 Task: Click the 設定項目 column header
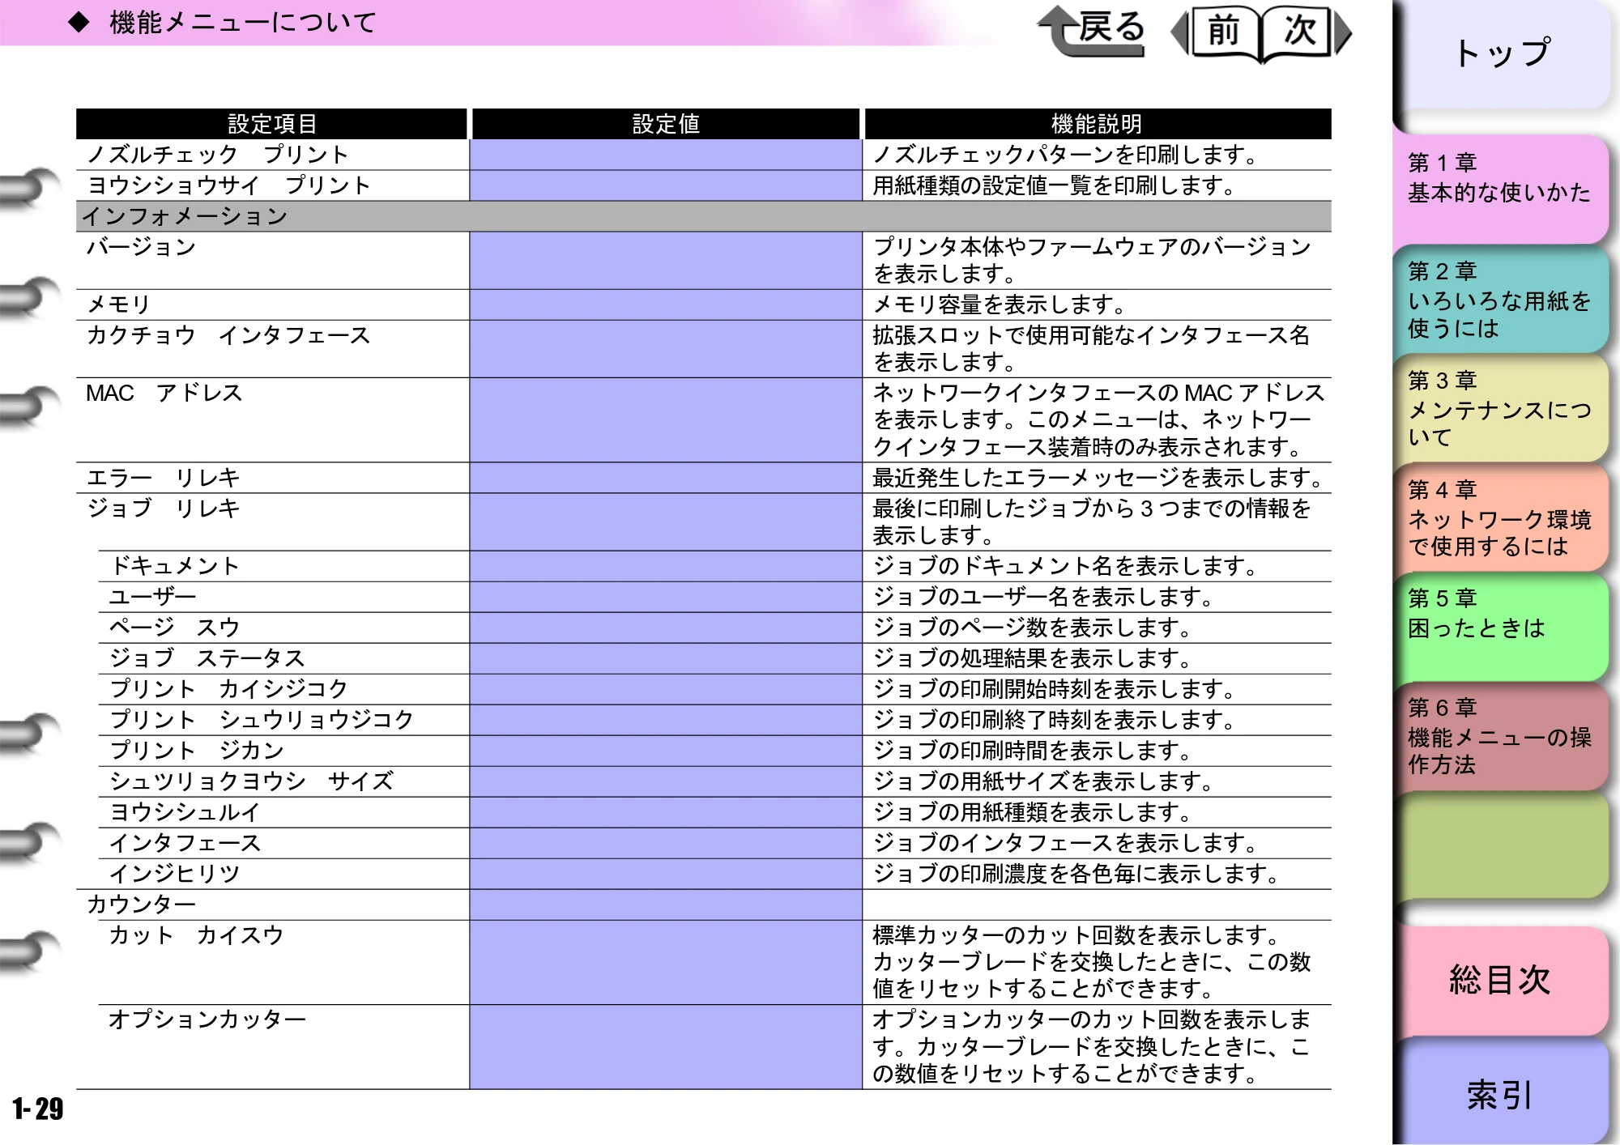pos(272,124)
